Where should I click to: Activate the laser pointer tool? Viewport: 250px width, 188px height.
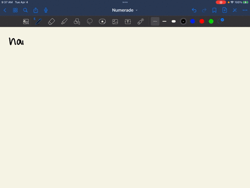click(x=141, y=21)
